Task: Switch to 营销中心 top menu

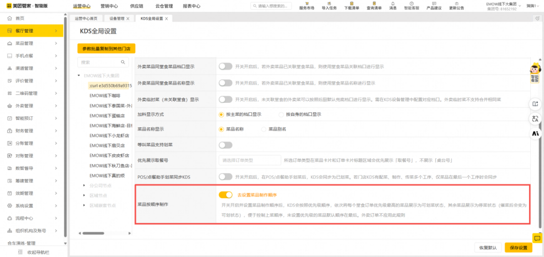Action: (x=109, y=6)
